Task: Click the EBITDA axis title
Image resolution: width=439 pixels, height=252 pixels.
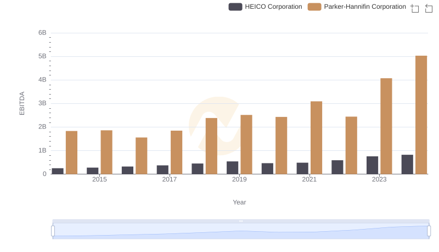Action: click(x=22, y=103)
